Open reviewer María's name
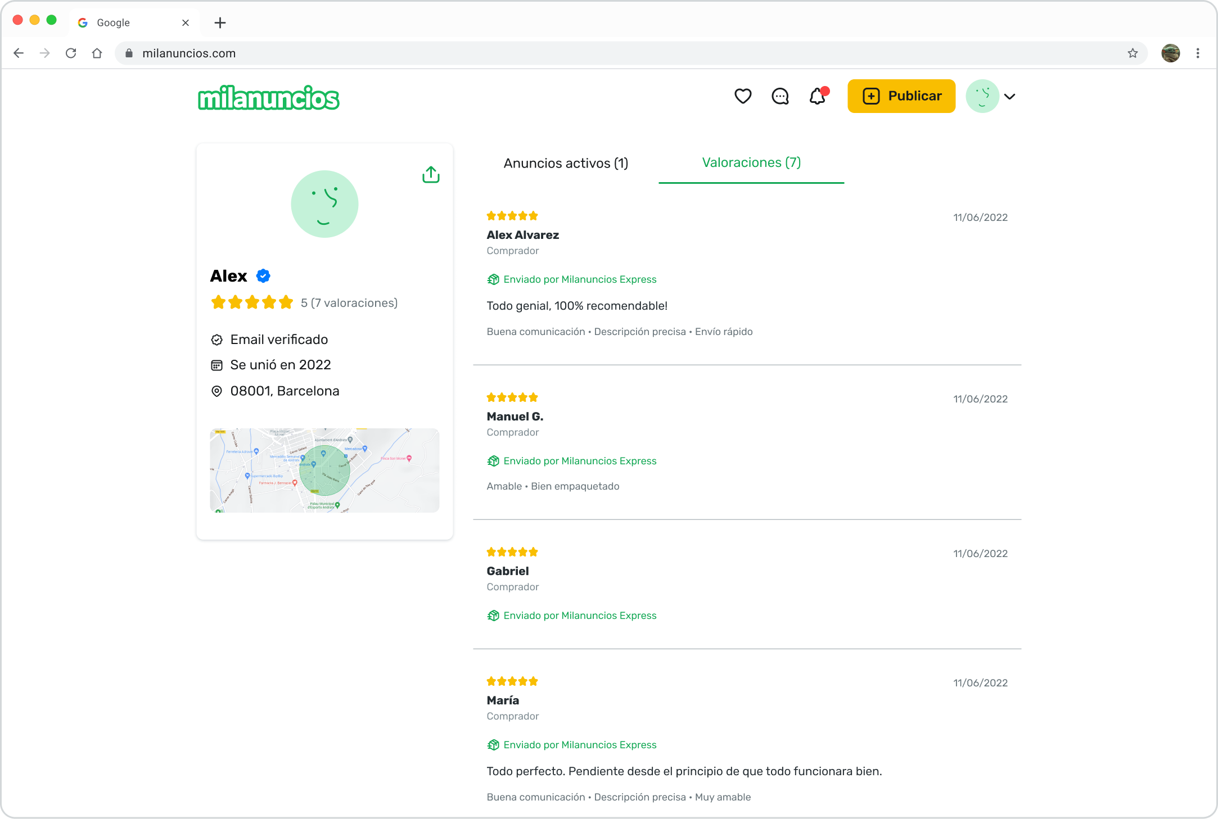Image resolution: width=1218 pixels, height=819 pixels. tap(503, 700)
